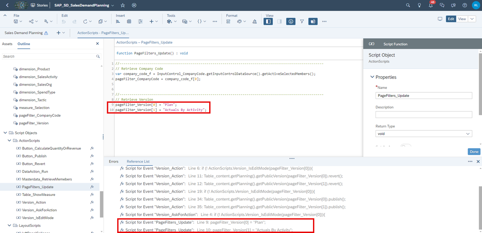Collapse the Script Objects tree node
This screenshot has width=482, height=233.
[5, 133]
